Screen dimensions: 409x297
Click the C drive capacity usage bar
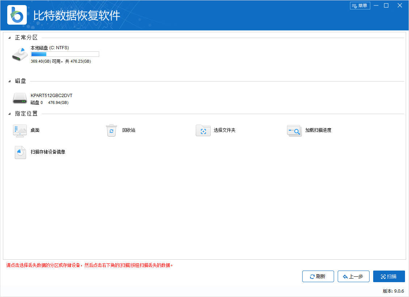pyautogui.click(x=65, y=54)
